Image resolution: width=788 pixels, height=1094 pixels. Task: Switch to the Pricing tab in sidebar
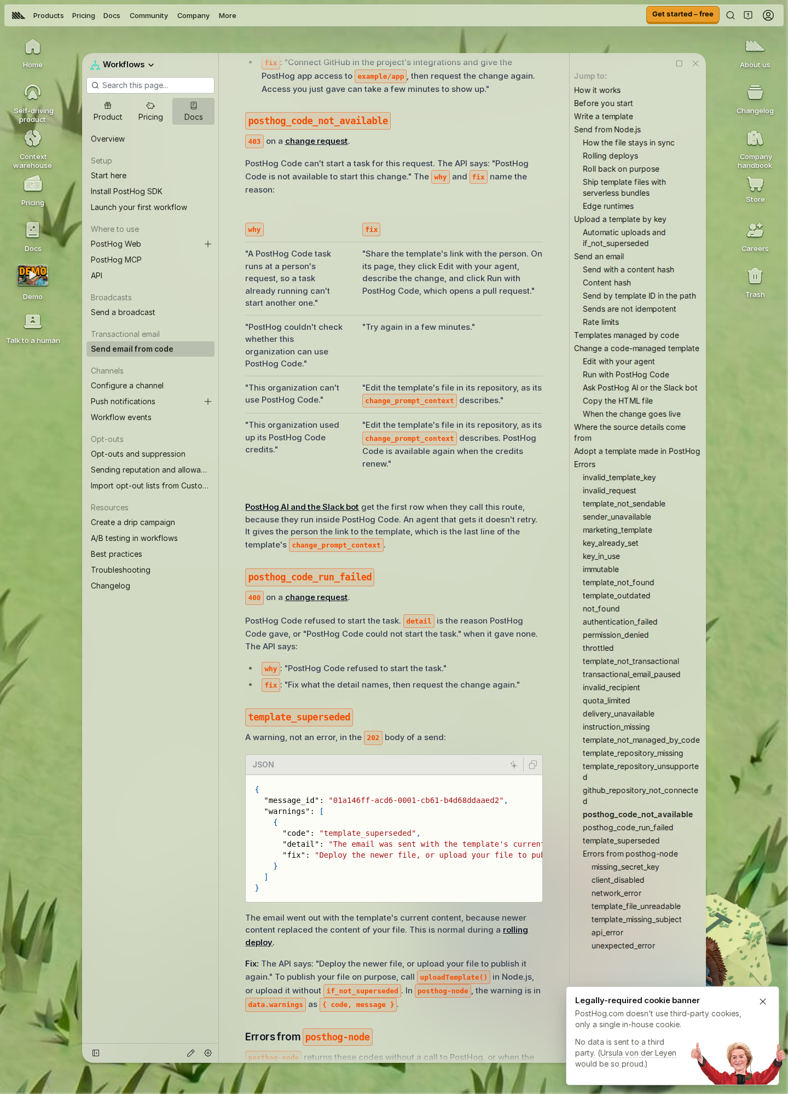point(150,111)
